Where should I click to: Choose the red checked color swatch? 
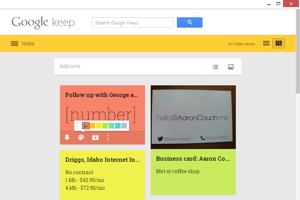click(86, 126)
